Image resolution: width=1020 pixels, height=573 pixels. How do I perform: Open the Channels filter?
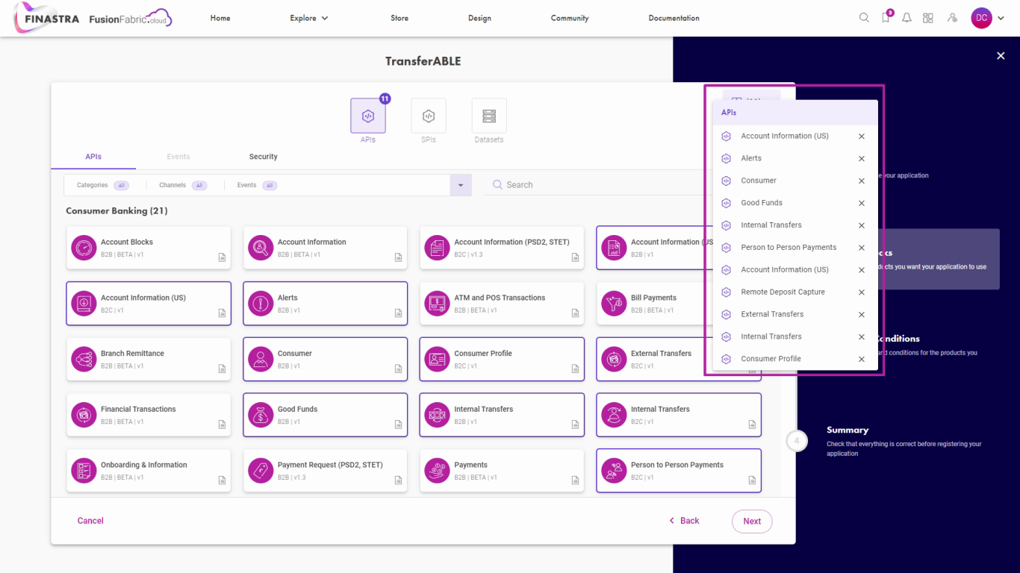tap(183, 185)
